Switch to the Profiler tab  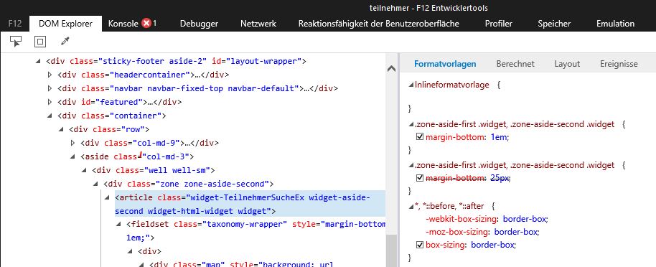(498, 24)
